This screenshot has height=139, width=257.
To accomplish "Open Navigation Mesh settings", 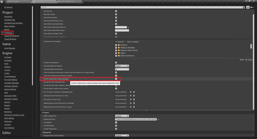I will pyautogui.click(x=10, y=96).
